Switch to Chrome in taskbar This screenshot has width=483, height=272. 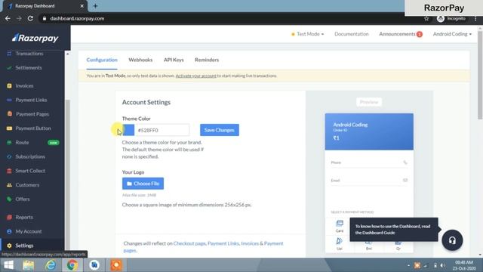(72, 265)
